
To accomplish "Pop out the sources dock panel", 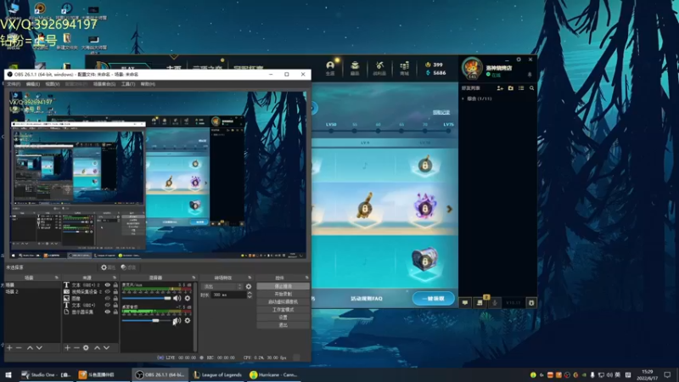I will [115, 278].
